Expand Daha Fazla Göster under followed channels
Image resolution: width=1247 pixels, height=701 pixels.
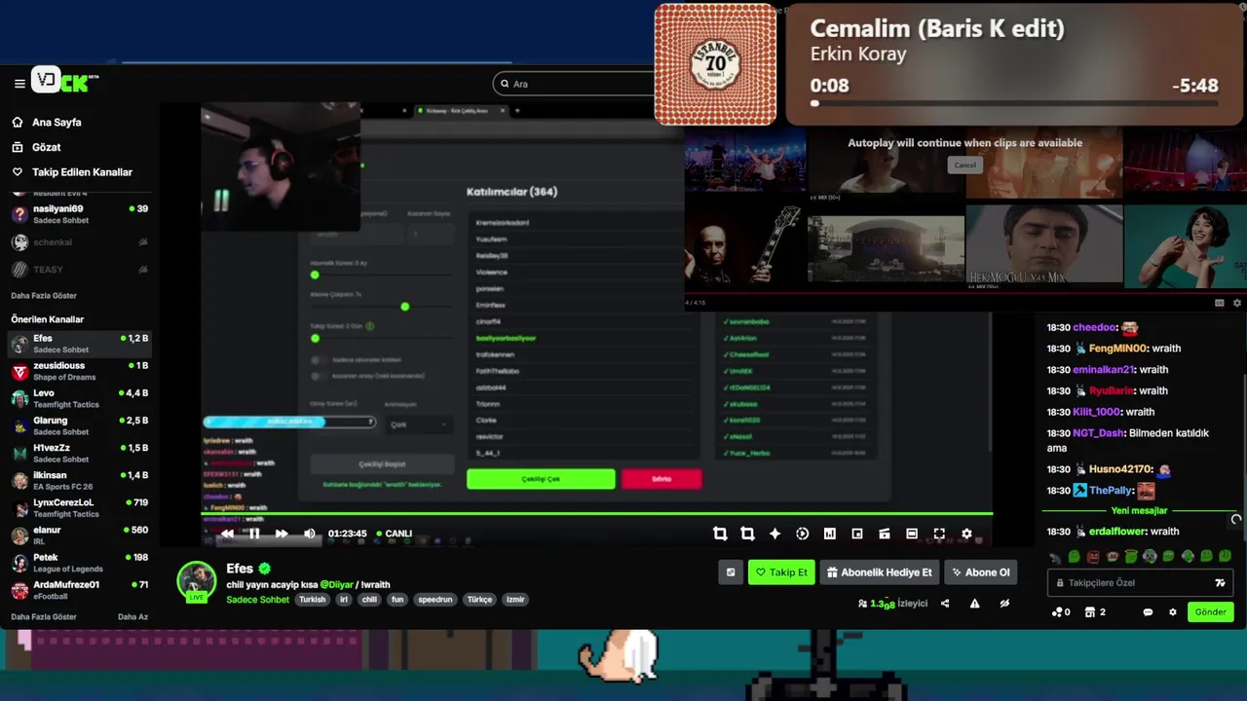[44, 295]
